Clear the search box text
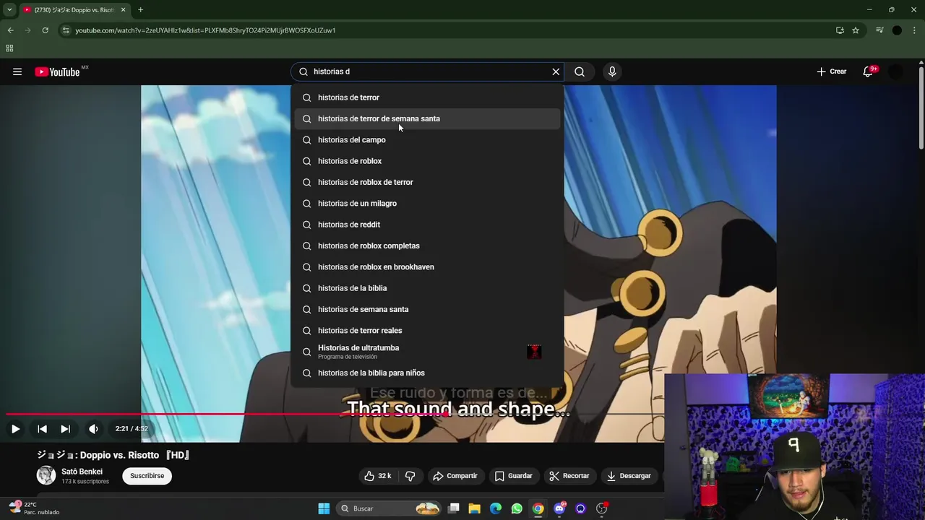Viewport: 925px width, 520px height. click(x=556, y=71)
